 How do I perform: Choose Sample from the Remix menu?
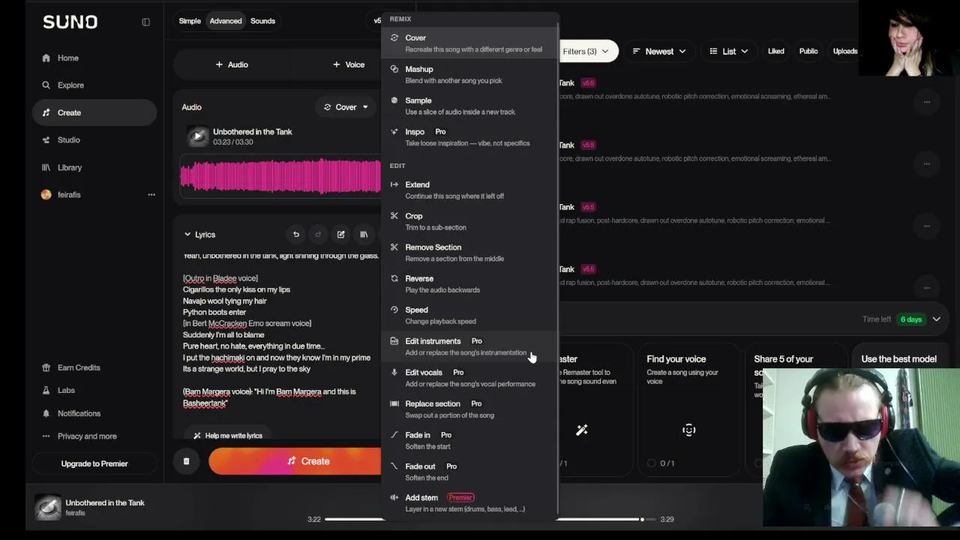click(x=470, y=106)
